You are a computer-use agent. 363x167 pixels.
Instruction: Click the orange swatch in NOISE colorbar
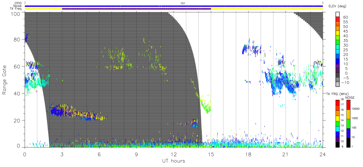pyautogui.click(x=348, y=114)
